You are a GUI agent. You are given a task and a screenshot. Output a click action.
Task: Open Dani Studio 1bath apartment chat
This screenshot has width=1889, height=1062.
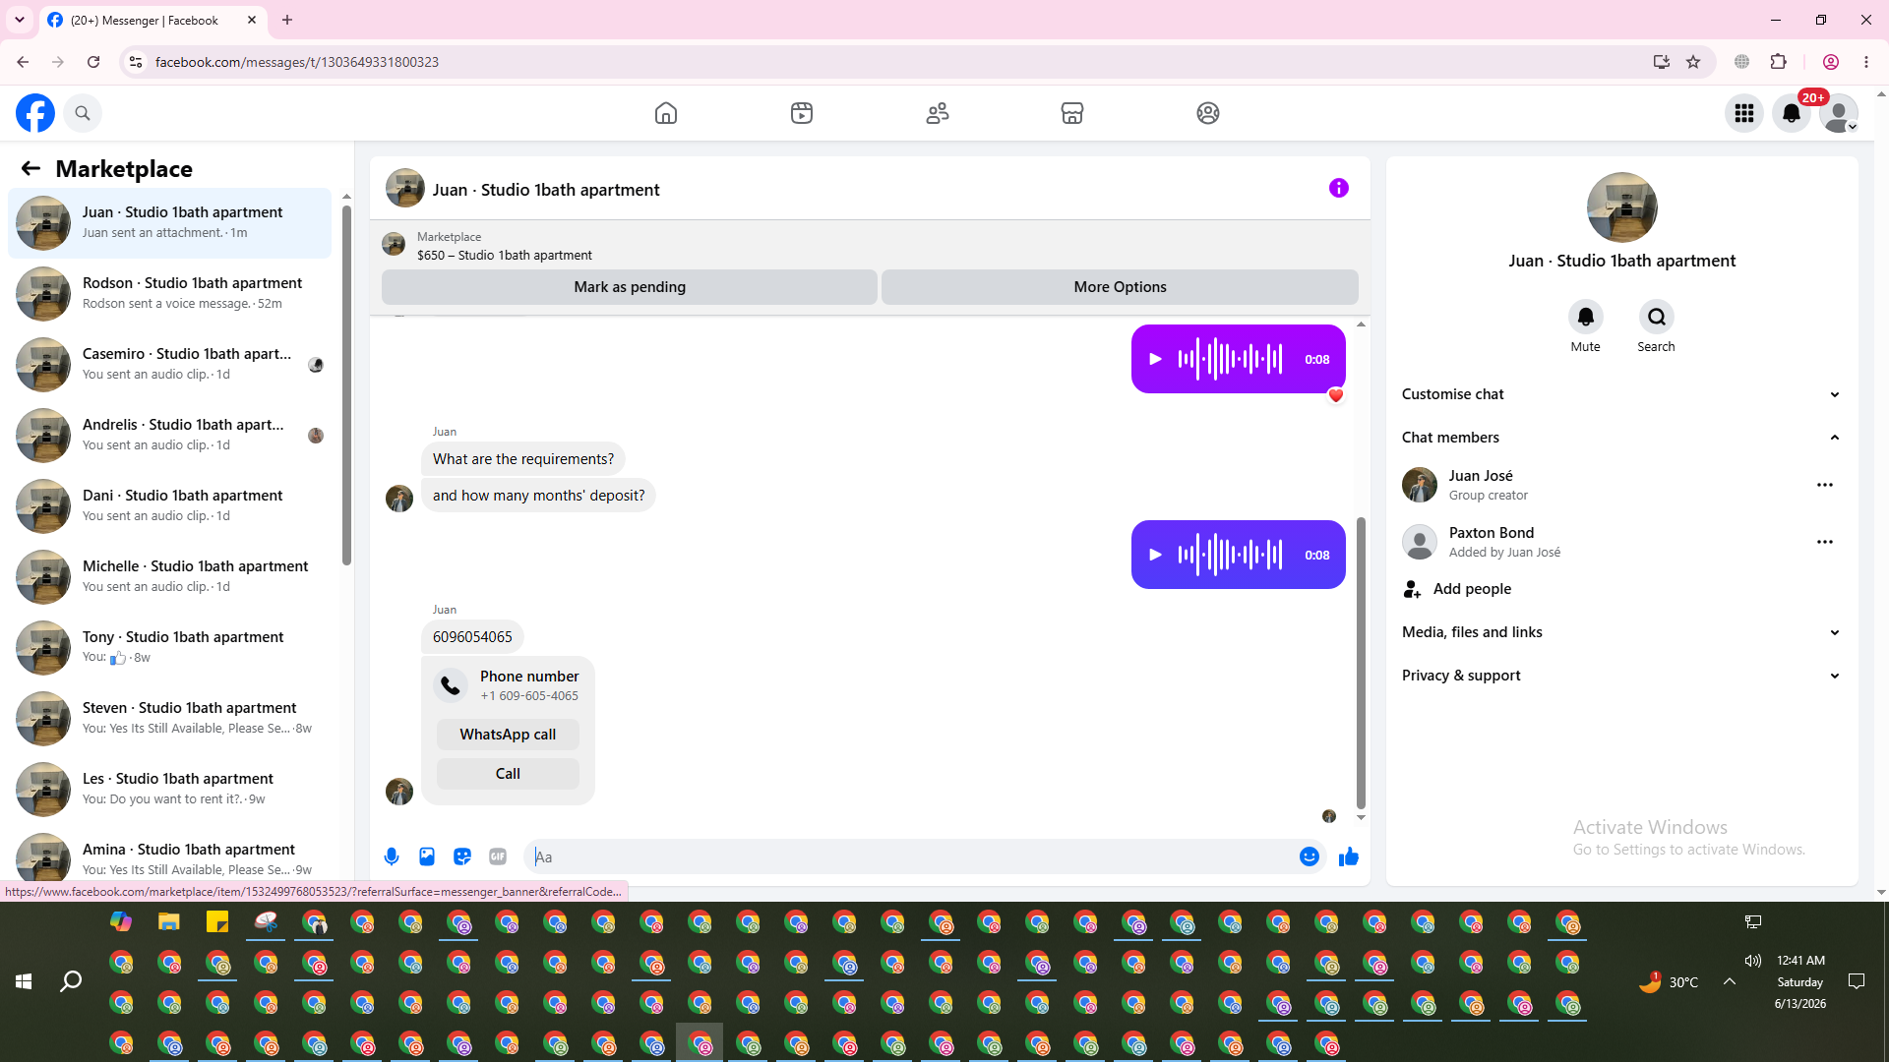[x=170, y=505]
